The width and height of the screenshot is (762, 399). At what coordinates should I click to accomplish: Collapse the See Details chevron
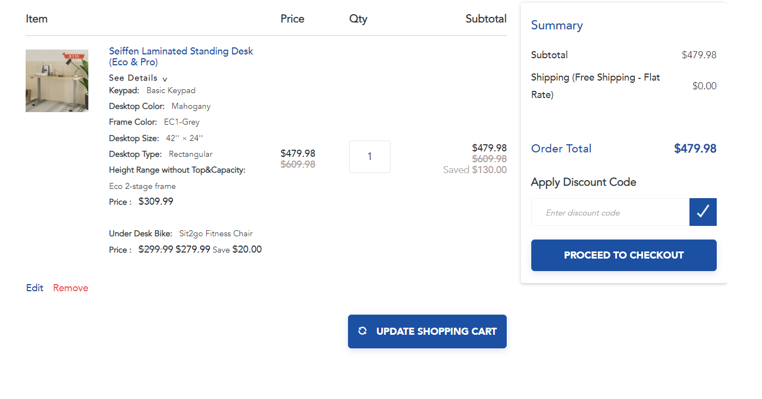[x=165, y=79]
